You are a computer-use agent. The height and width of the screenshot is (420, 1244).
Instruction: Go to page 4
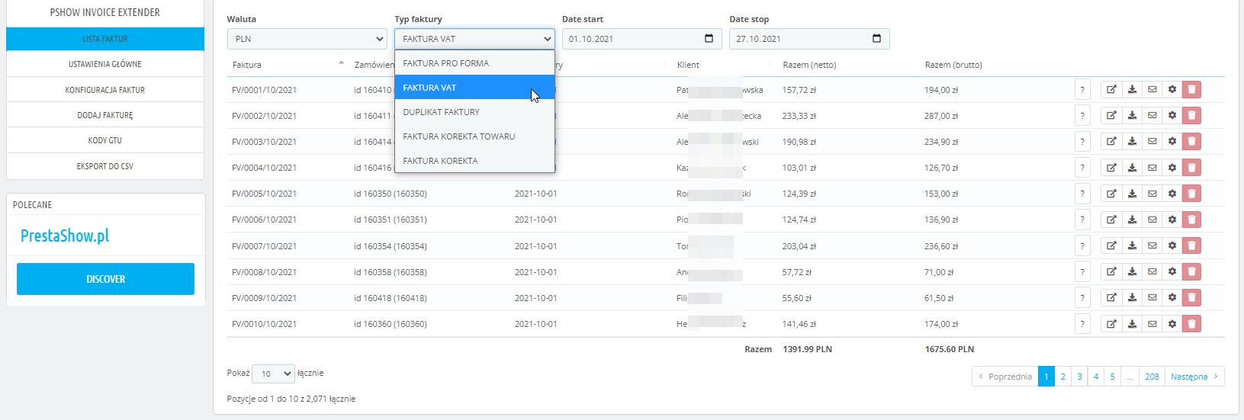1096,377
